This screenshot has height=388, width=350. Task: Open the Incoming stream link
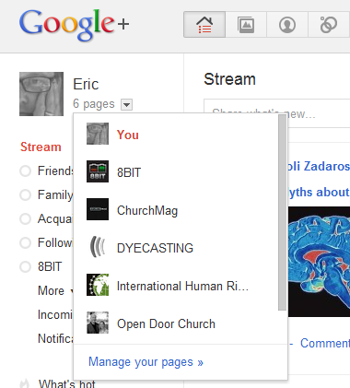55,314
